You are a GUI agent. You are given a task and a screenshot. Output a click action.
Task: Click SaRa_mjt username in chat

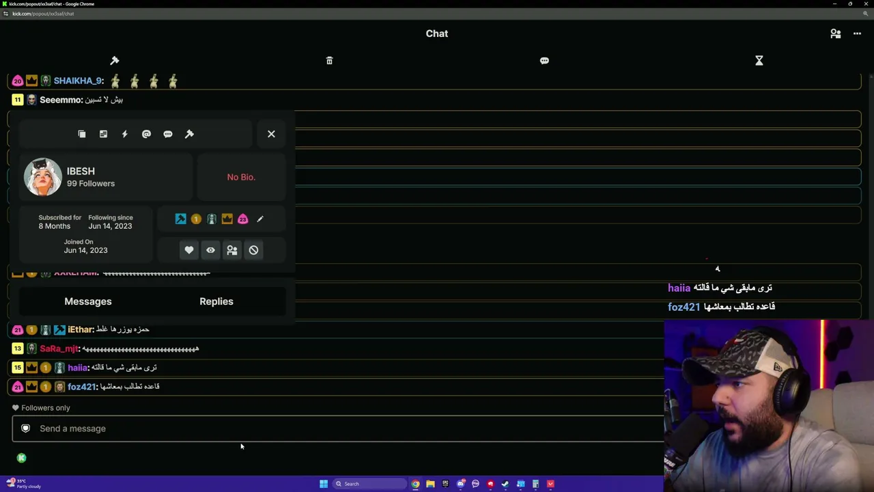click(59, 348)
